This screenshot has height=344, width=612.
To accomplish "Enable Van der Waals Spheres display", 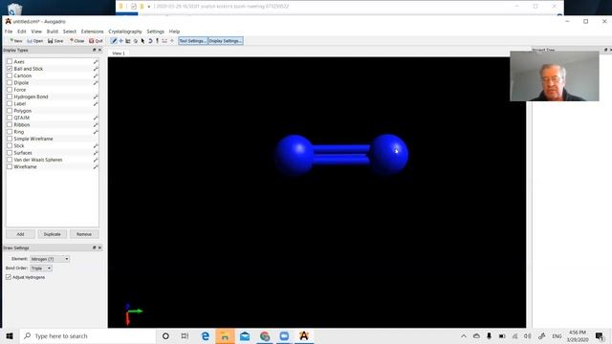I will pyautogui.click(x=10, y=160).
